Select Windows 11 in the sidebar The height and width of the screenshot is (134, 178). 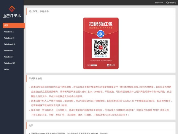(9, 32)
